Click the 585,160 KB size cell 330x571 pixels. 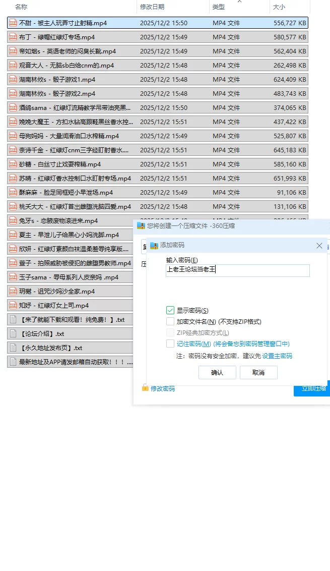point(290,164)
